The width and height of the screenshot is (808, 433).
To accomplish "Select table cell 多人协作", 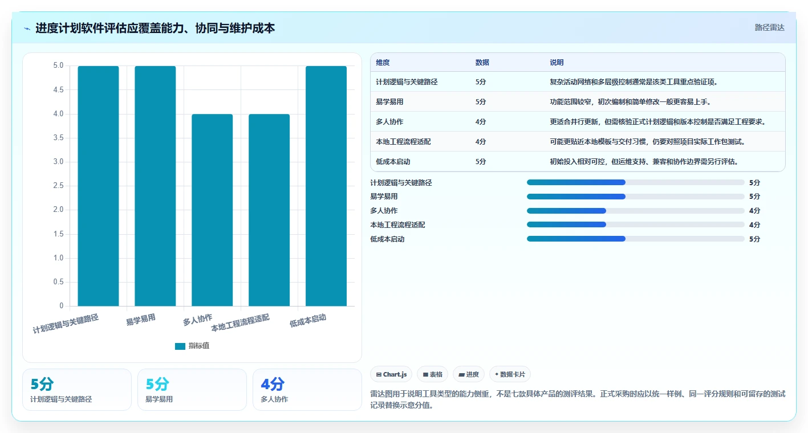I will click(391, 122).
